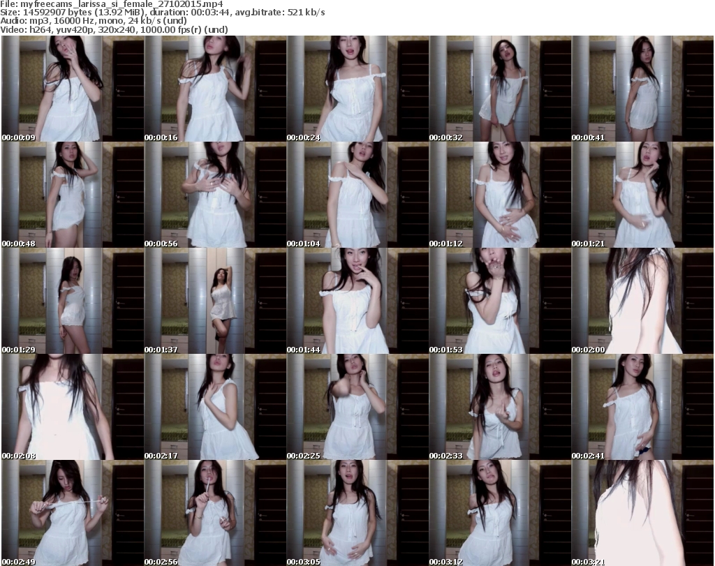Select the thumbnail marked 00:03:12
Image resolution: width=715 pixels, height=566 pixels.
point(500,513)
